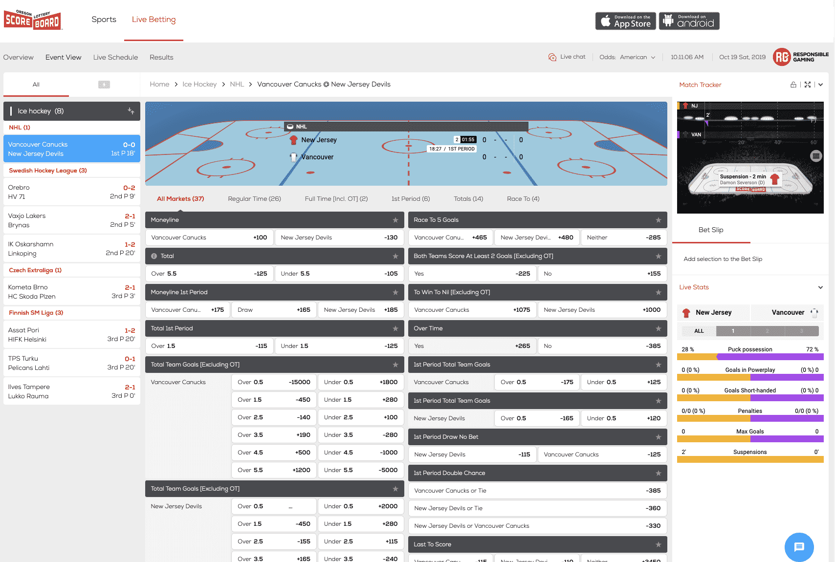Open Kometa Brno vs HC Skoda Plzen

pyautogui.click(x=72, y=292)
